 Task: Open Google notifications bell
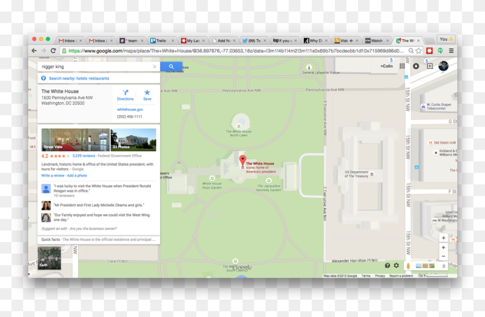click(416, 66)
